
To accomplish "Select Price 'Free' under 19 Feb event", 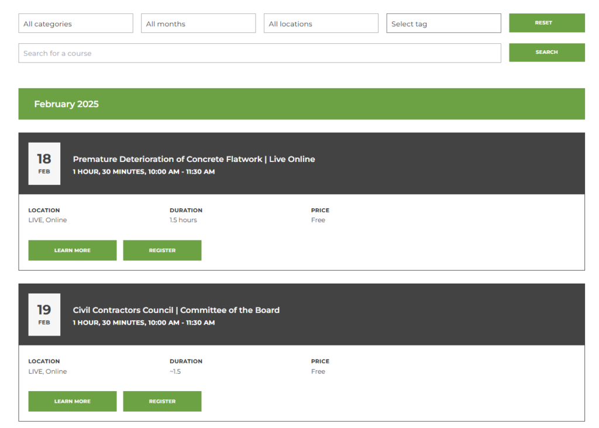I will point(318,371).
